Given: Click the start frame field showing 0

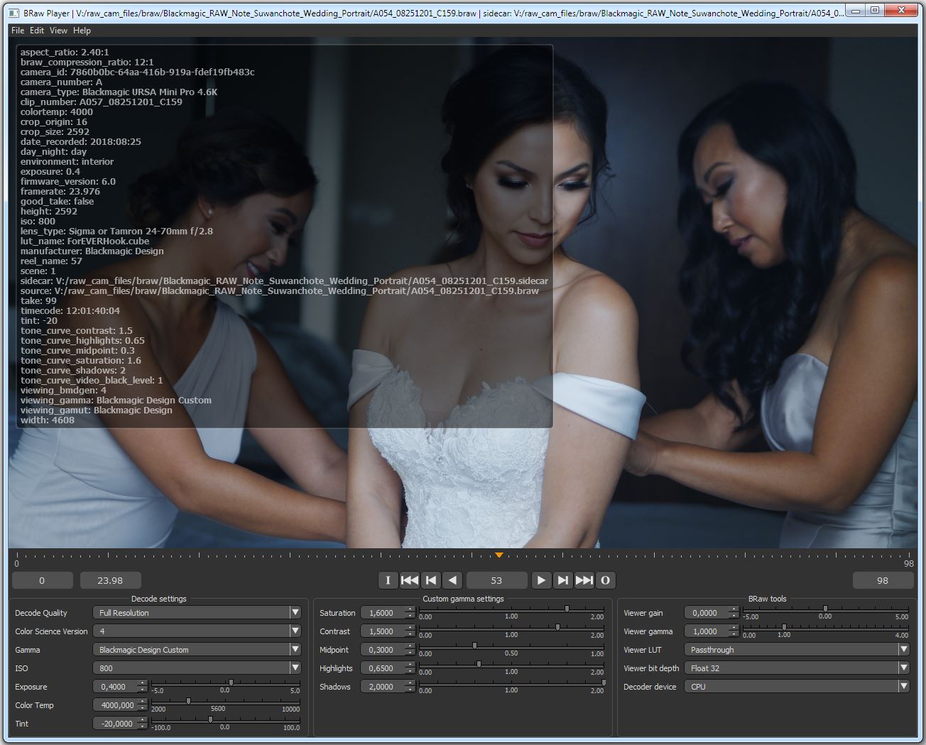Looking at the screenshot, I should [42, 580].
